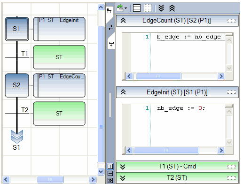This screenshot has width=243, height=191.
Task: Click the EdgeCount (ST) [S2 (P1)] title
Action: (x=177, y=21)
